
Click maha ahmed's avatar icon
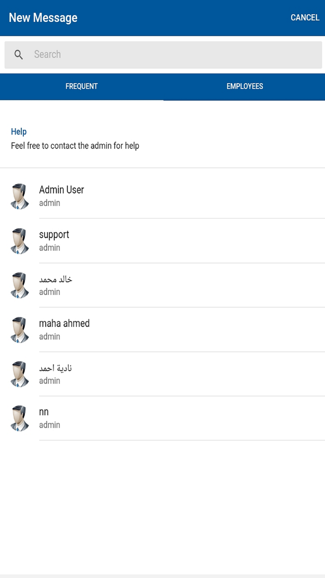20,329
